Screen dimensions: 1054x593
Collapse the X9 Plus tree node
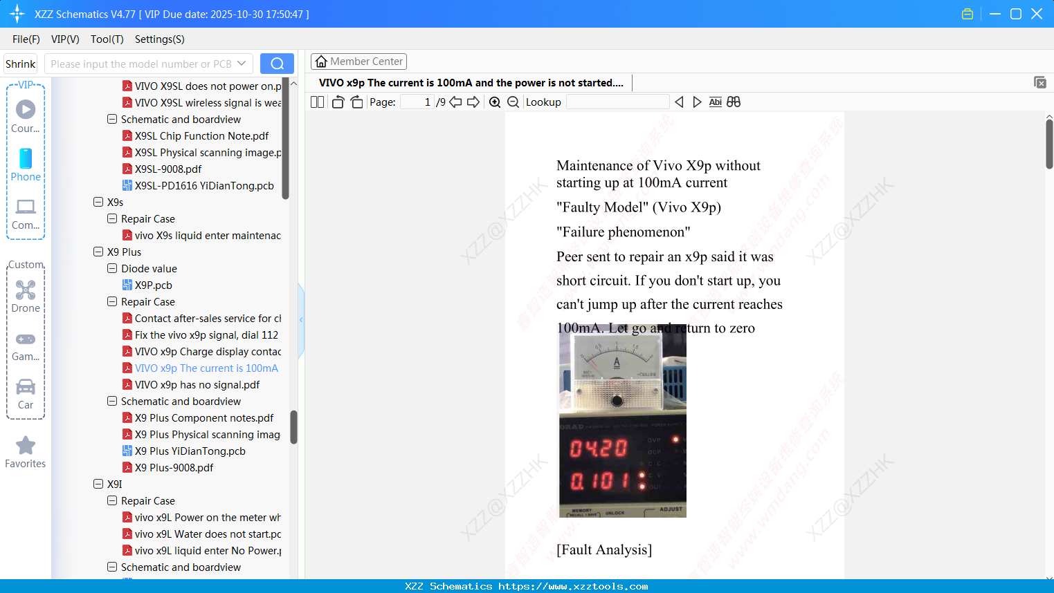pos(98,252)
